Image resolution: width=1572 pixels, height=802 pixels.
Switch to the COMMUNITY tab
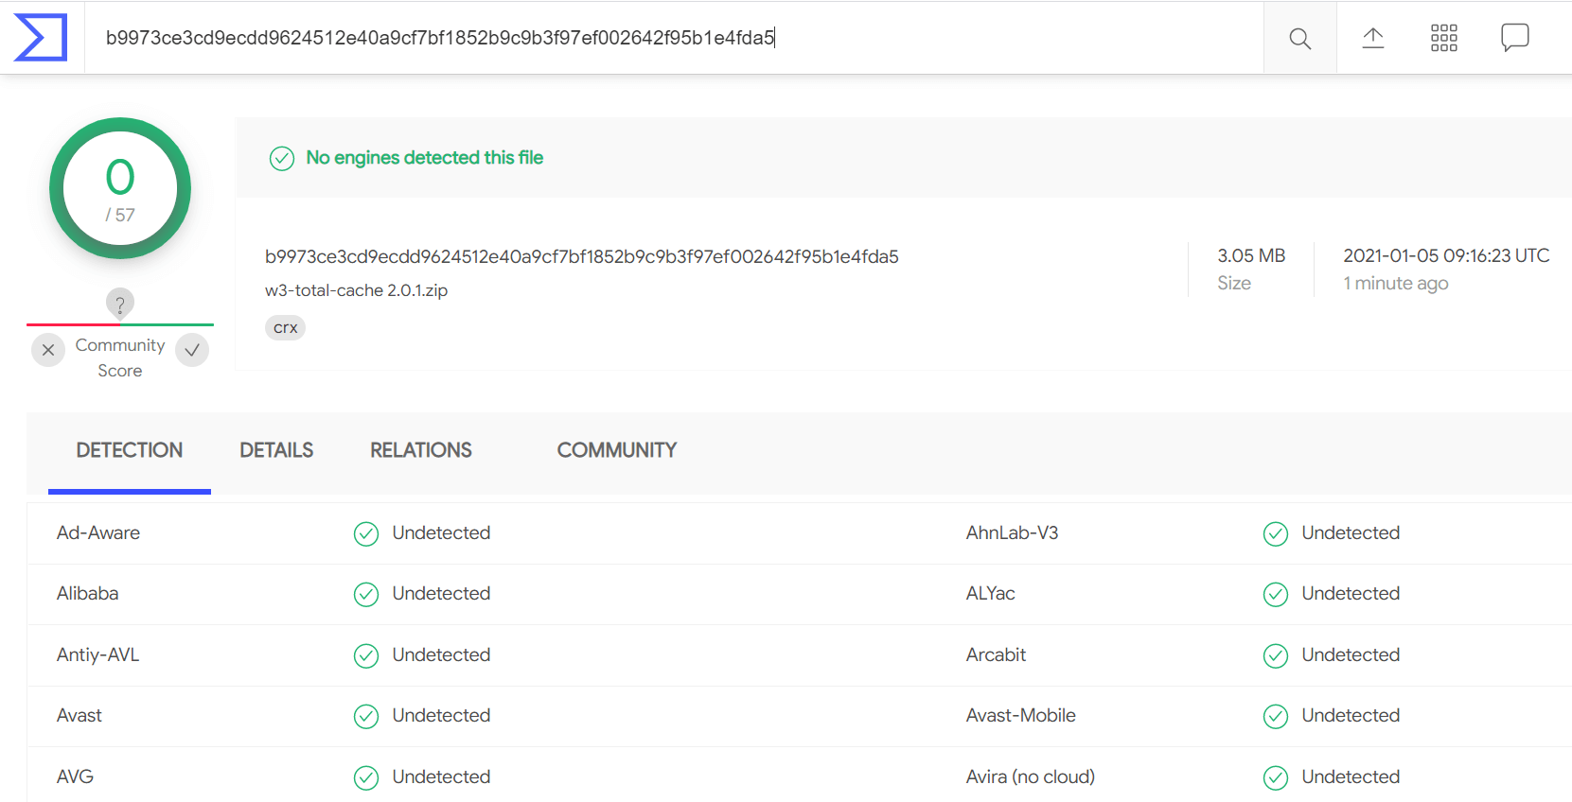tap(617, 450)
